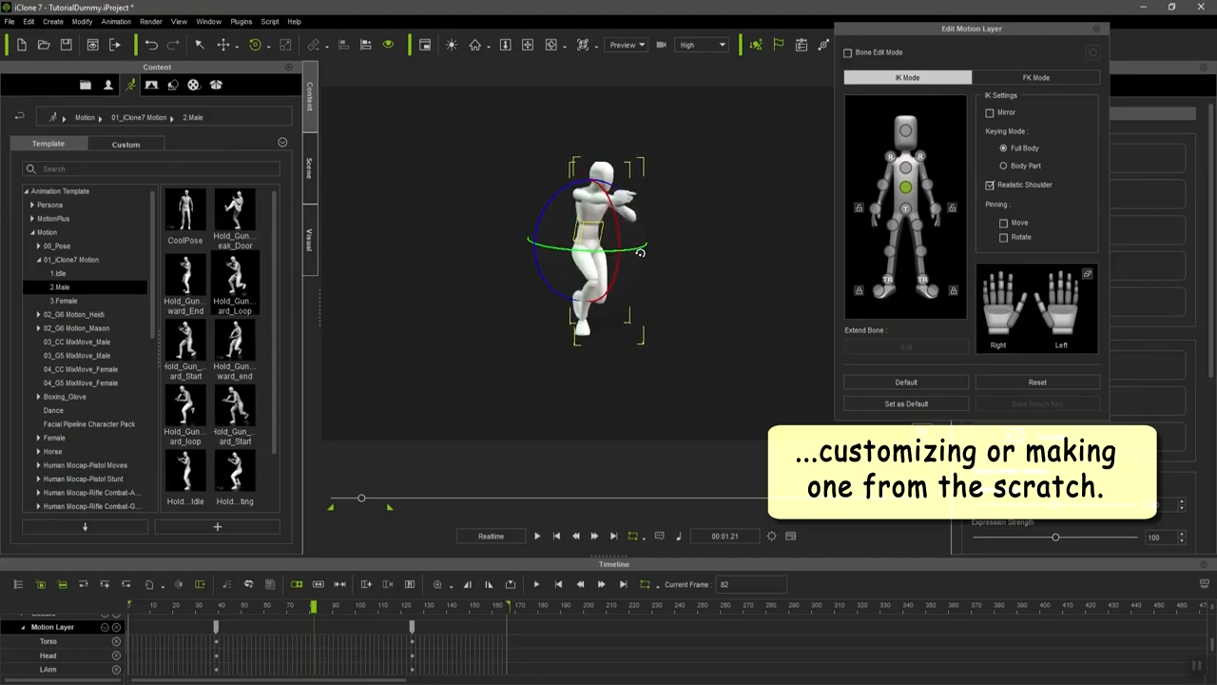Open the Content panel options circle-arrow
The width and height of the screenshot is (1217, 685).
282,143
